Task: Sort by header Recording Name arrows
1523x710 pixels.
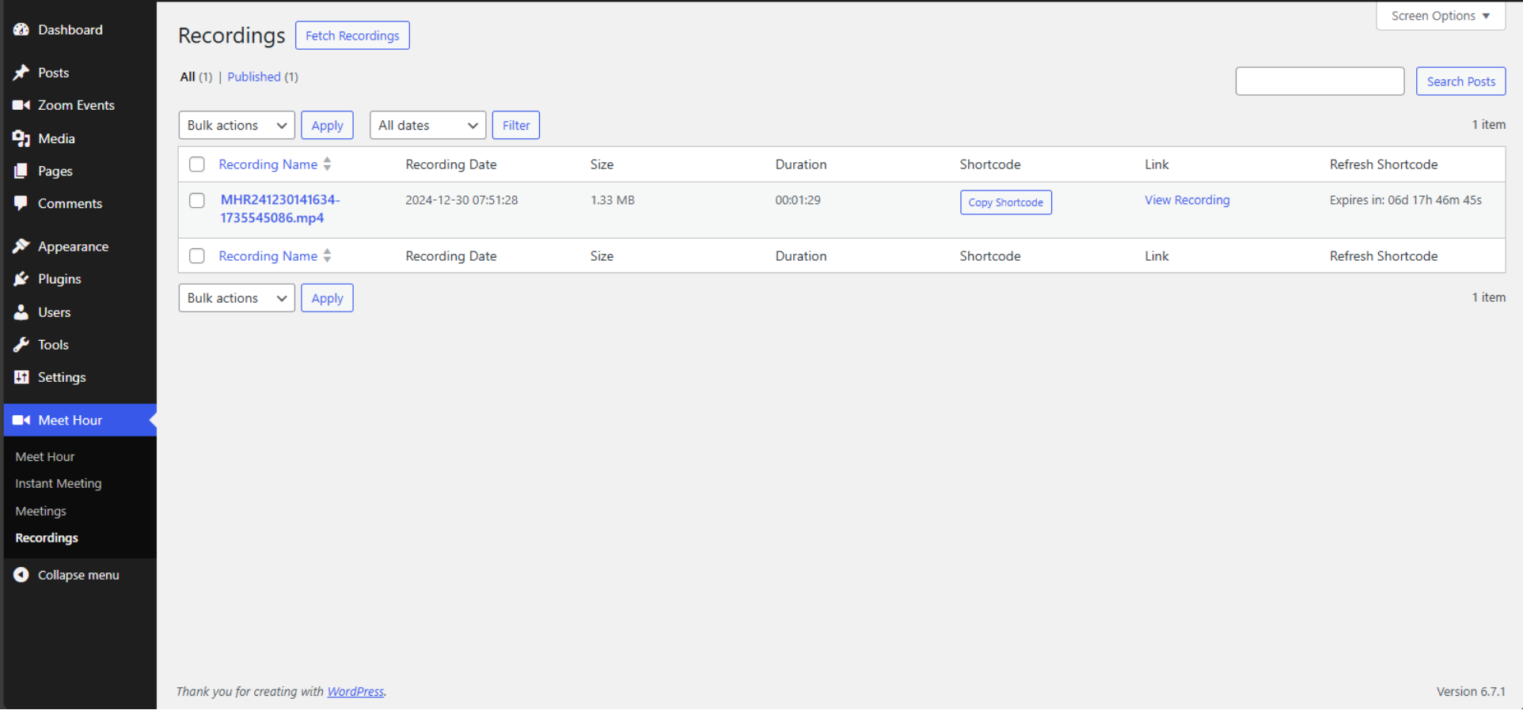Action: [328, 164]
